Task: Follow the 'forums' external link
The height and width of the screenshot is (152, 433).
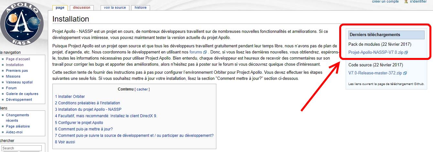Action: 196,52
